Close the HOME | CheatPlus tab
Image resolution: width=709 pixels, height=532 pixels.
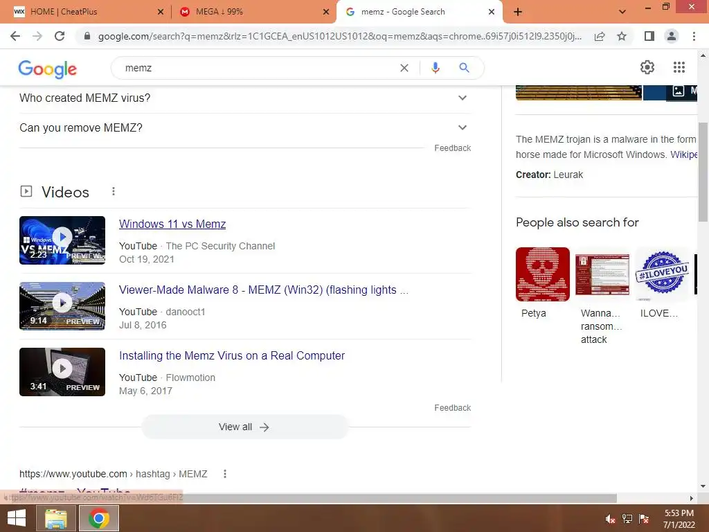161,12
